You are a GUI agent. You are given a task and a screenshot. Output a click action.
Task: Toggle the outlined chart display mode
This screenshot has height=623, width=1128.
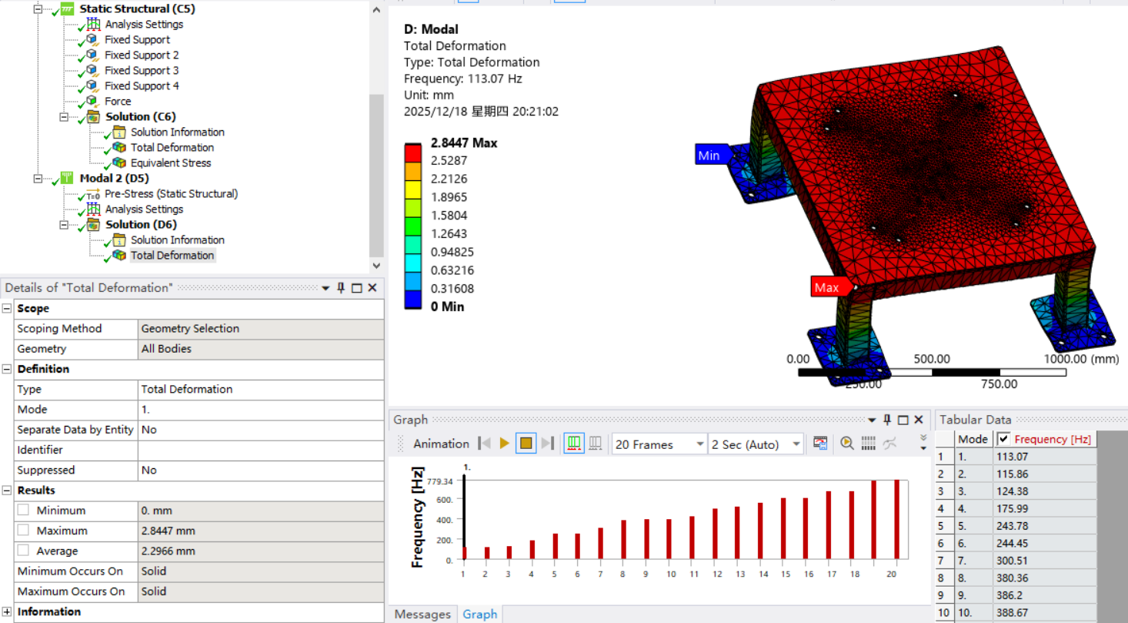(x=594, y=444)
